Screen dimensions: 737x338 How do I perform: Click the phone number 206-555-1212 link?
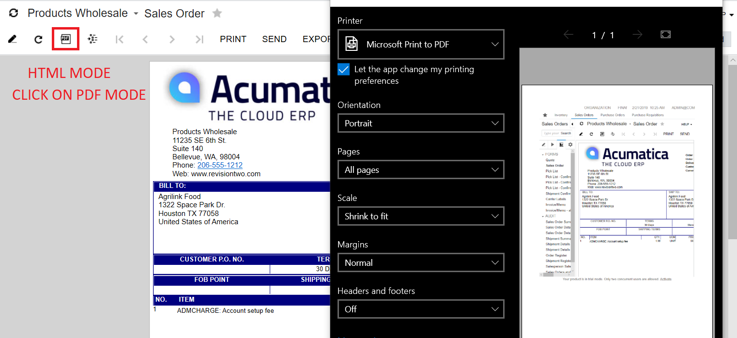(x=220, y=165)
